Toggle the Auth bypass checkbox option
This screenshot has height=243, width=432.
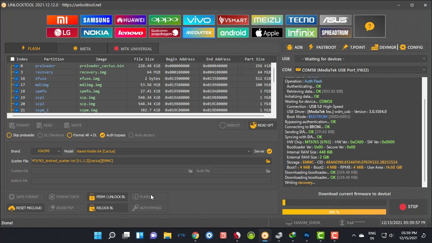(x=113, y=135)
